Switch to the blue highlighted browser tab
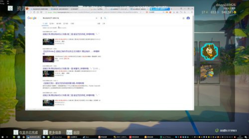Viewport: 249px width, 139px height. [159, 9]
